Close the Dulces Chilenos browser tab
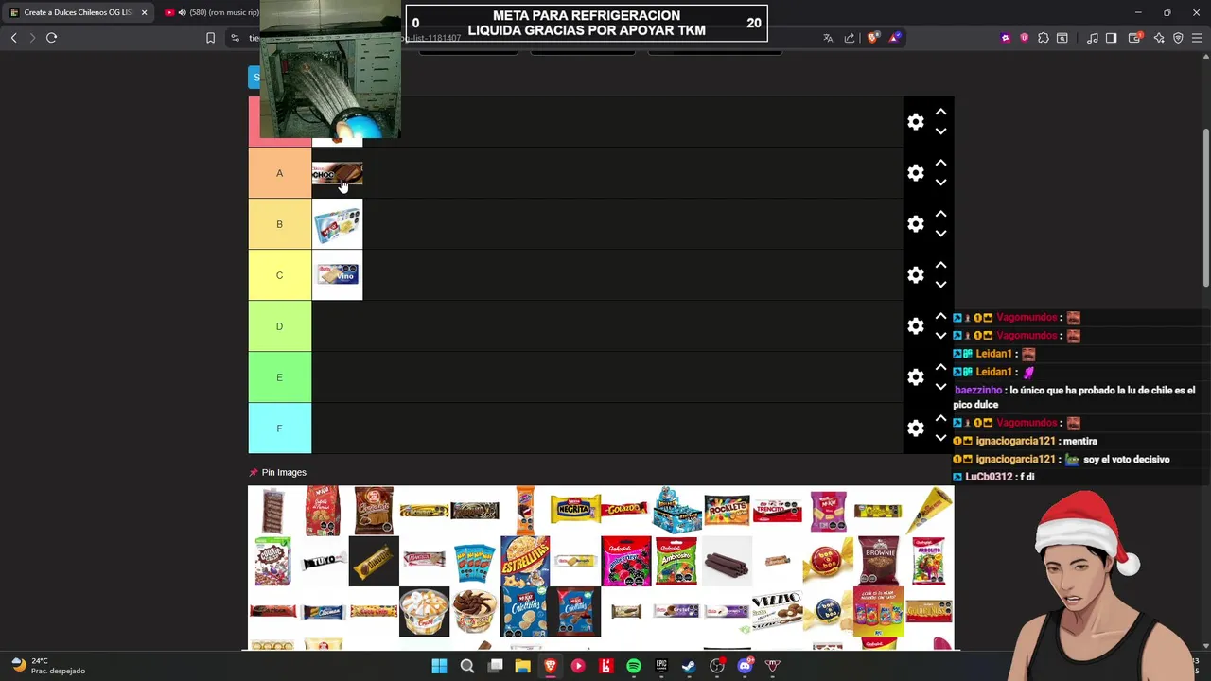Viewport: 1211px width, 681px height. [144, 12]
